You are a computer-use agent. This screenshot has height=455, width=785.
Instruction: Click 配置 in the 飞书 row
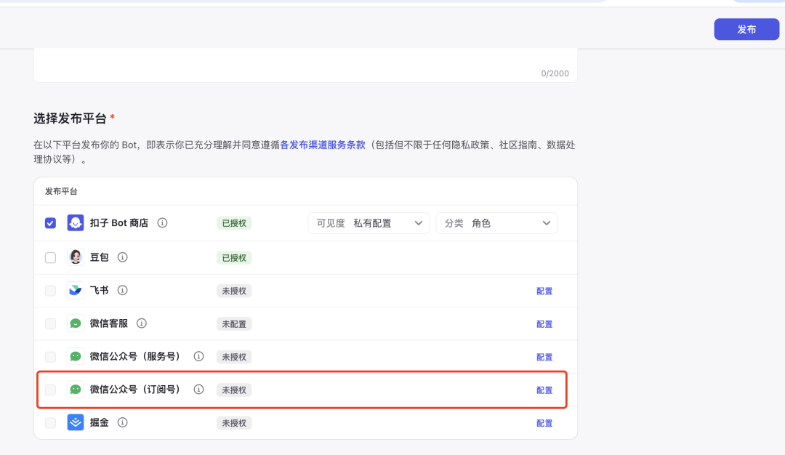544,291
